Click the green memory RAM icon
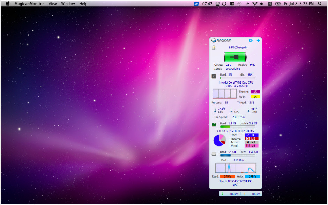This screenshot has height=205, width=328. point(214,124)
